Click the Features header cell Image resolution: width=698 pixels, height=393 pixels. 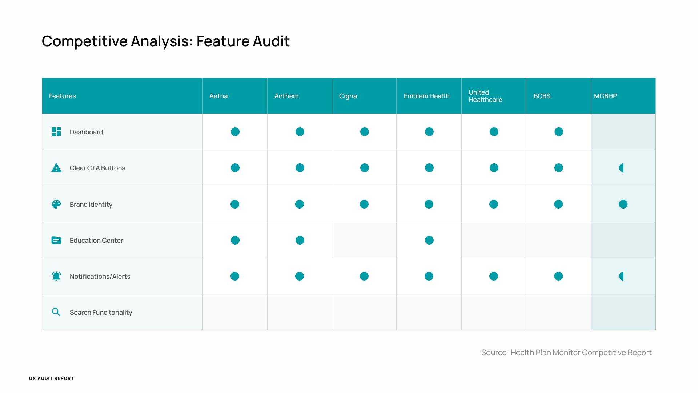tap(63, 96)
